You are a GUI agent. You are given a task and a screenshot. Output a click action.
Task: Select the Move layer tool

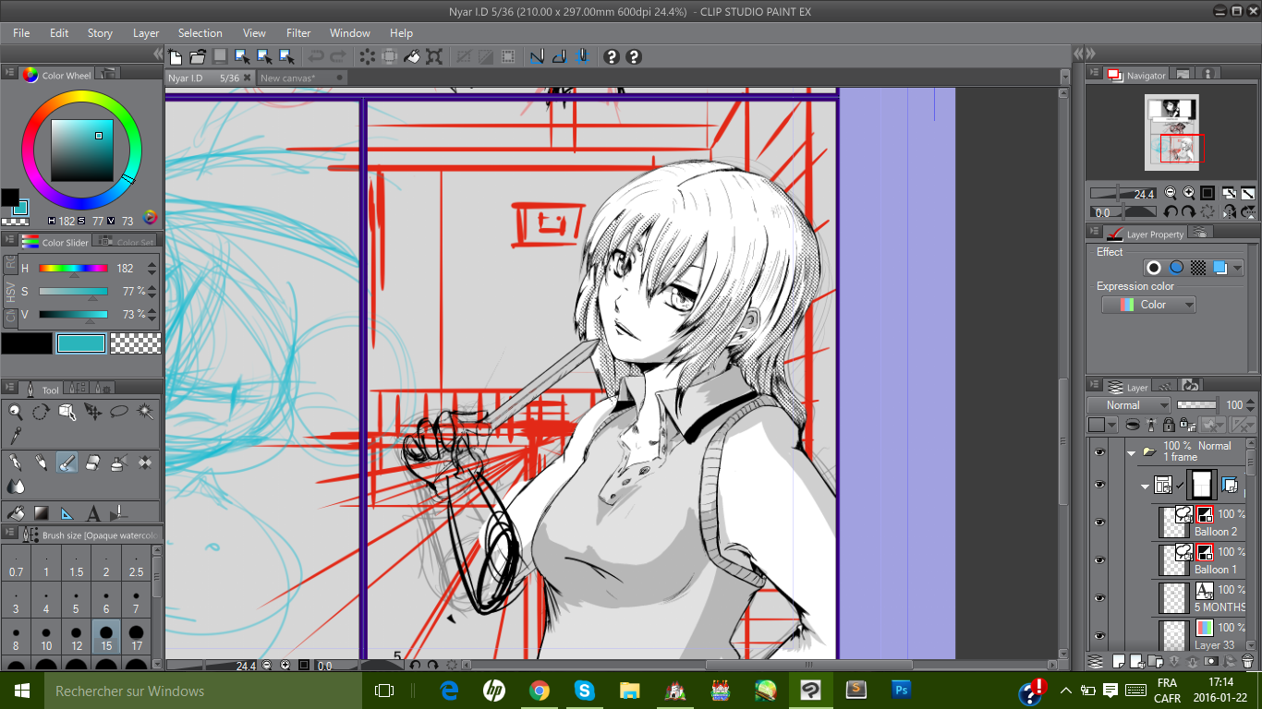92,412
